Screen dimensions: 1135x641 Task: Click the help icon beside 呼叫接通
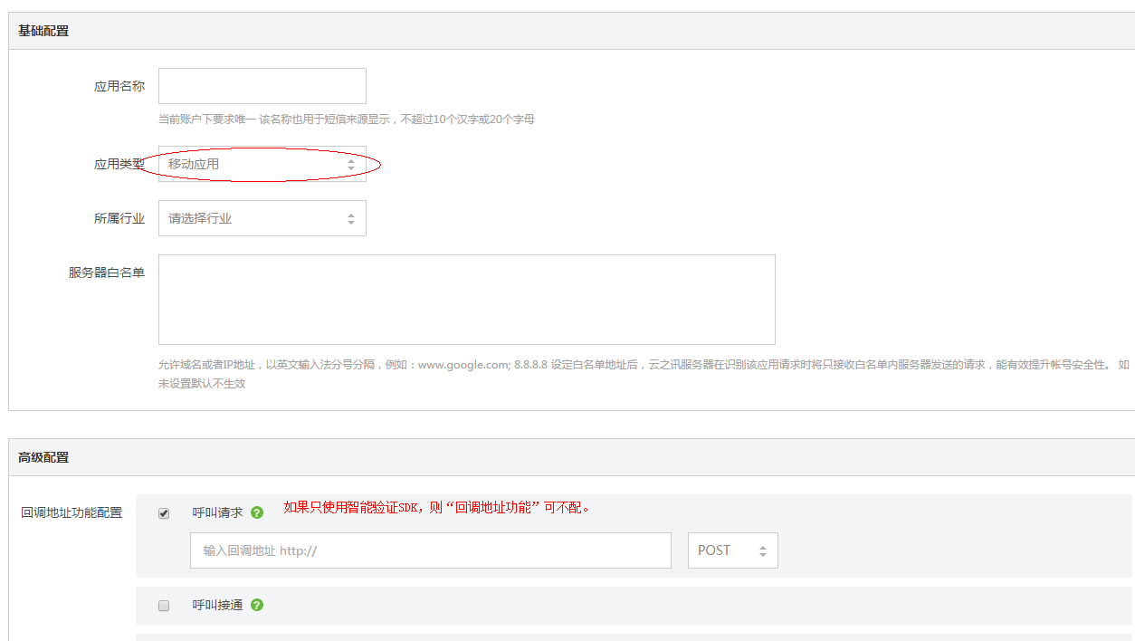pyautogui.click(x=257, y=605)
